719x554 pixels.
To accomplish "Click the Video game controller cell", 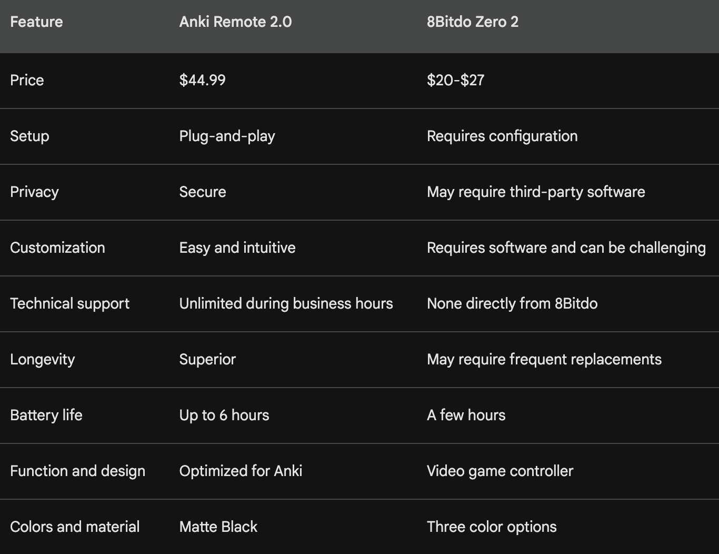I will pyautogui.click(x=500, y=471).
